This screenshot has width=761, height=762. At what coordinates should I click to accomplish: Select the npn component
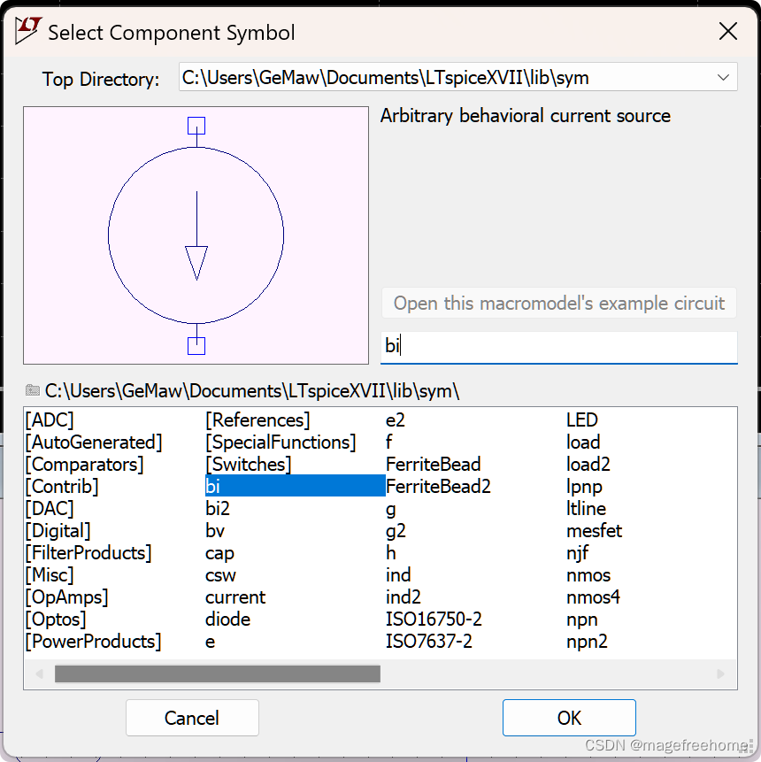[582, 620]
